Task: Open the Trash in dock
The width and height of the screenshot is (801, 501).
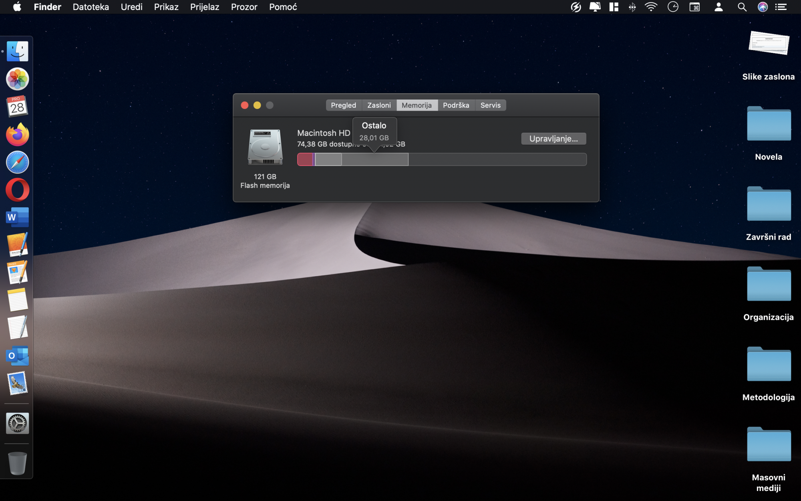Action: (x=17, y=463)
